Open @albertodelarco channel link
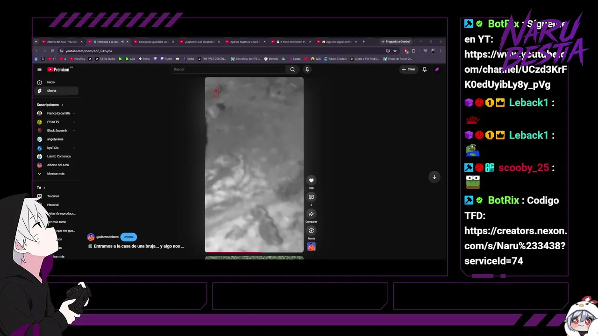 [107, 237]
